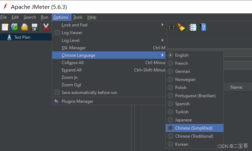This screenshot has height=151, width=252.
Task: Click the broom Reset Search icon
Action: pyautogui.click(x=181, y=27)
